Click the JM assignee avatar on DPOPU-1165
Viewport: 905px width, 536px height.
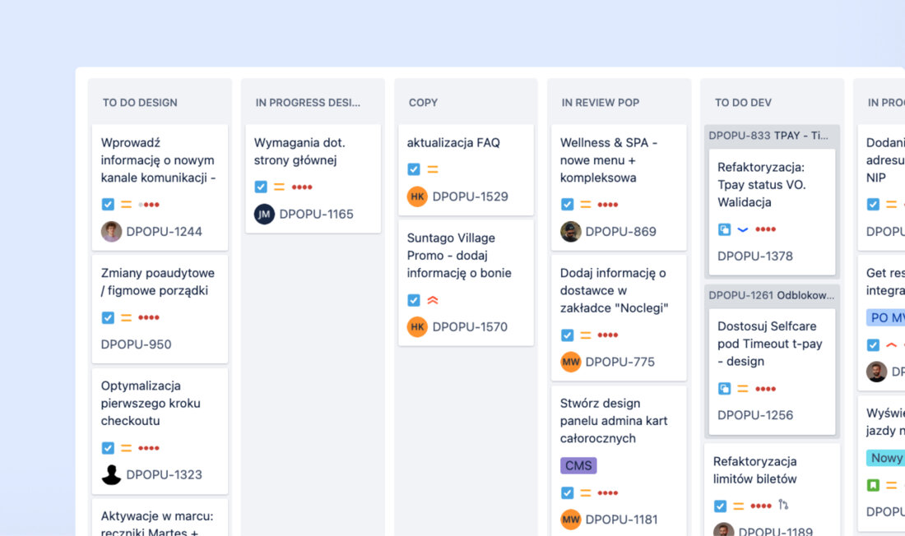point(264,214)
